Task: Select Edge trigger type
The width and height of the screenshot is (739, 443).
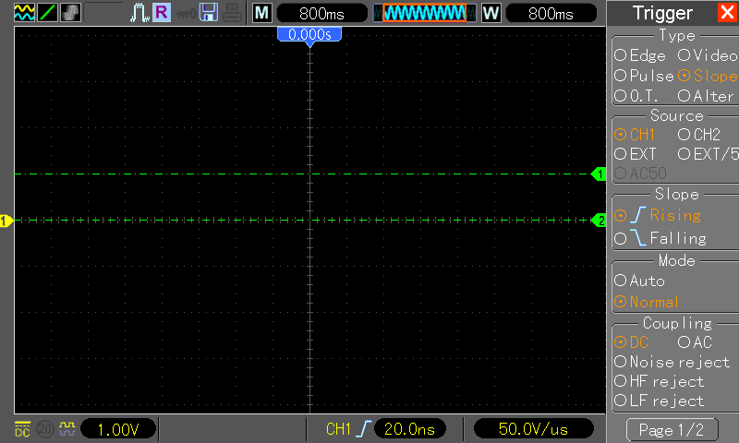Action: [x=640, y=55]
